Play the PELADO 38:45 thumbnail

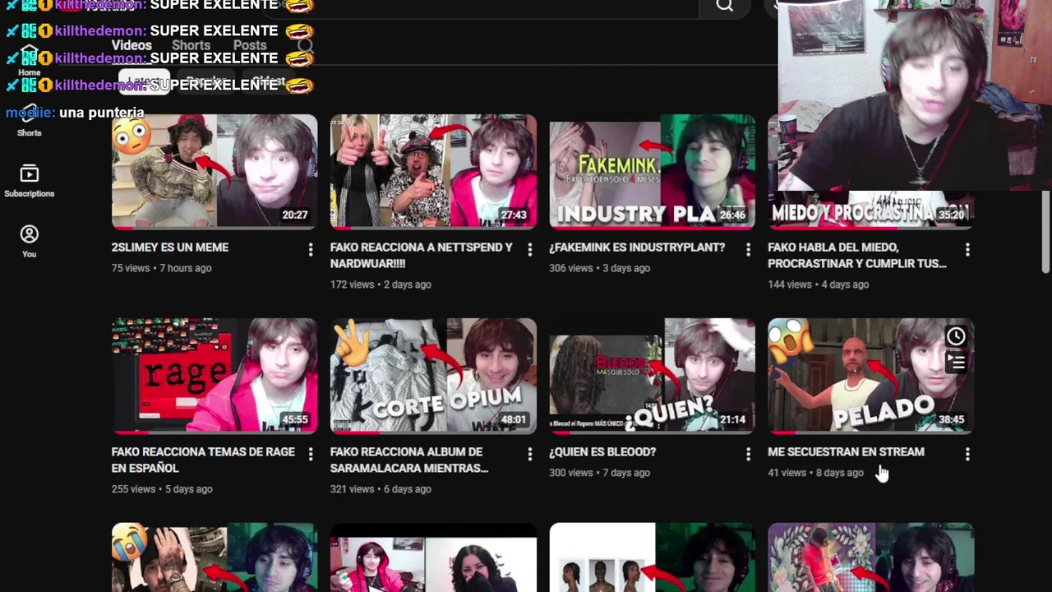(870, 376)
